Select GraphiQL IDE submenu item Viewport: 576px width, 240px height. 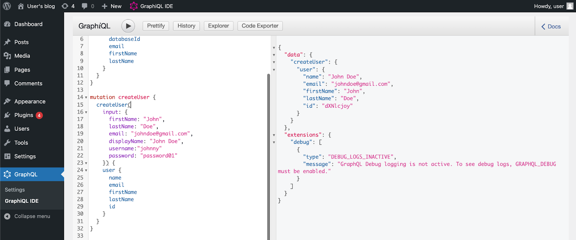coord(22,201)
